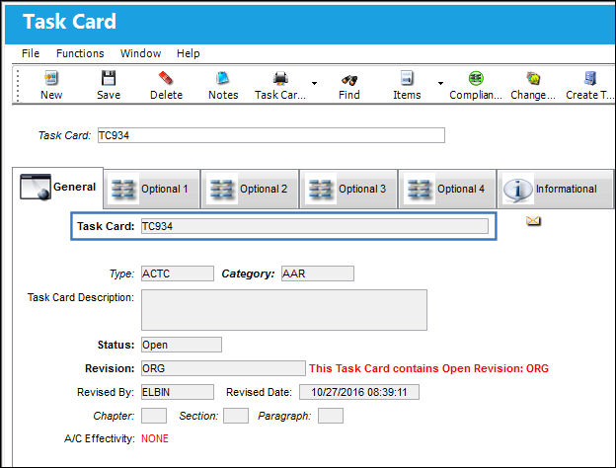Click the red NONE A/C Effectivity value

click(x=155, y=438)
